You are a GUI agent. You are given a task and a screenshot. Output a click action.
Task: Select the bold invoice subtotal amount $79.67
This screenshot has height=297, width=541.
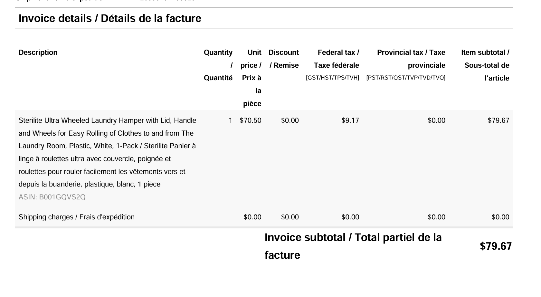tap(496, 246)
